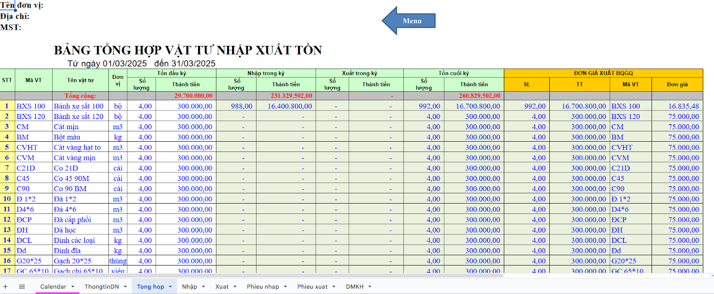Viewport: 714px width, 294px height.
Task: Select total 260.829.502,00 cell
Action: 474,96
